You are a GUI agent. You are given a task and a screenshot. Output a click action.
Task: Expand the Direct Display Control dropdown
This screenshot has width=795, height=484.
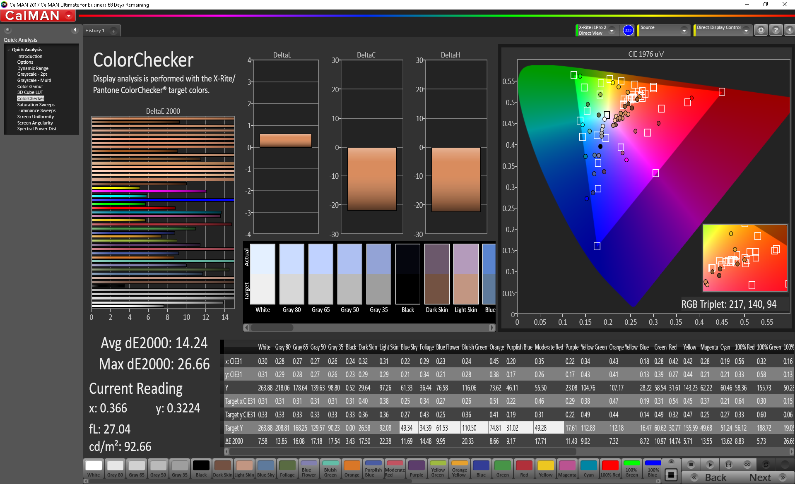pos(746,30)
